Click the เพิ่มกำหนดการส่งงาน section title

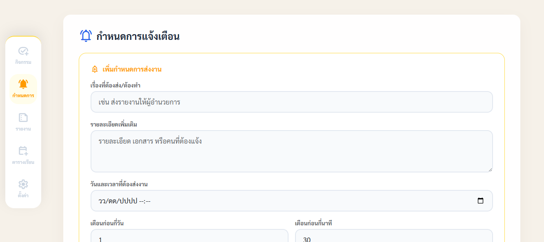pyautogui.click(x=132, y=69)
